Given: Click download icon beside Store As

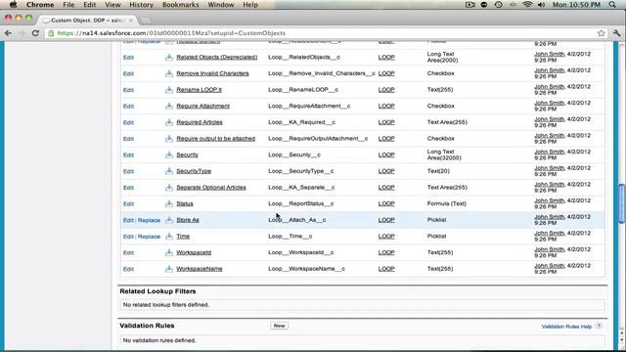Looking at the screenshot, I should coord(169,220).
